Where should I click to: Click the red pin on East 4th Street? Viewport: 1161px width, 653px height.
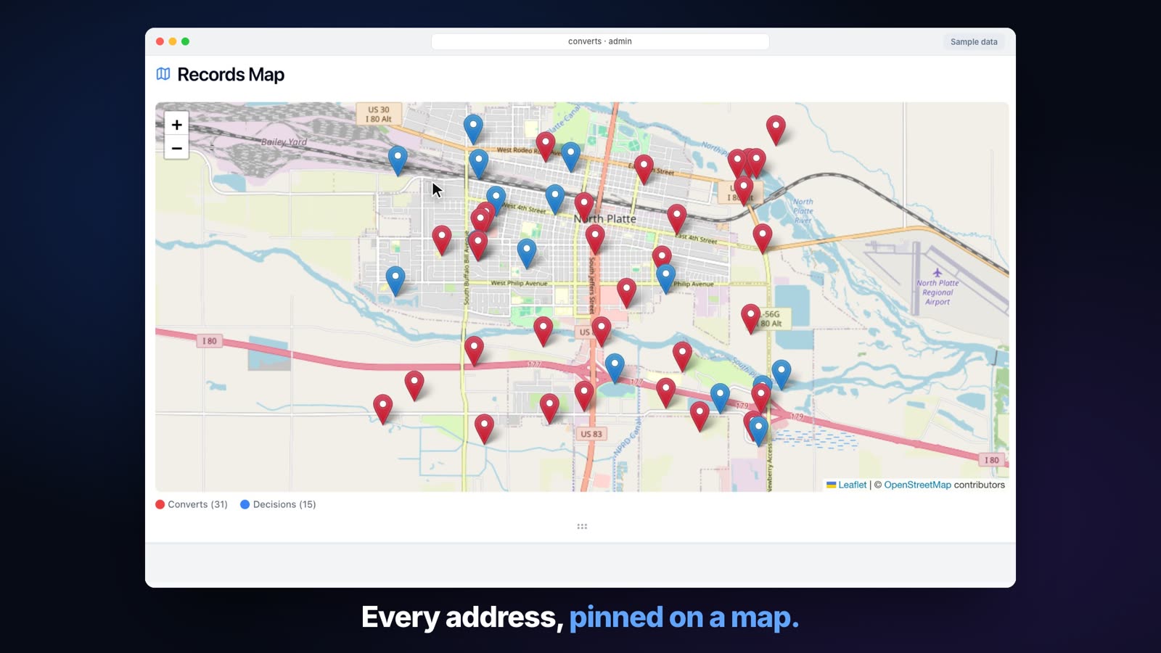(677, 218)
